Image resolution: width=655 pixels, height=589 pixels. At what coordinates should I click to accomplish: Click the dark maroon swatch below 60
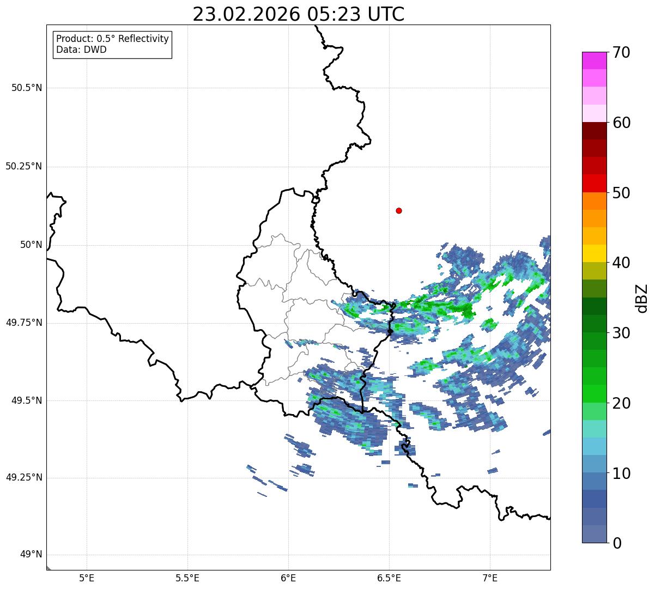coord(595,131)
